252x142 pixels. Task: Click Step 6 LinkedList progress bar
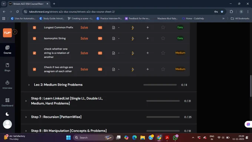pos(163,101)
